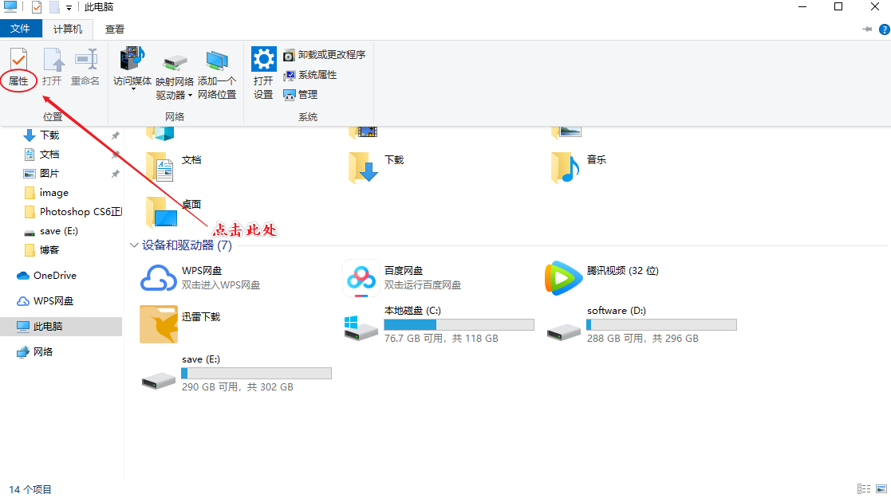Open the quick access toolbar customize dropdown

70,6
